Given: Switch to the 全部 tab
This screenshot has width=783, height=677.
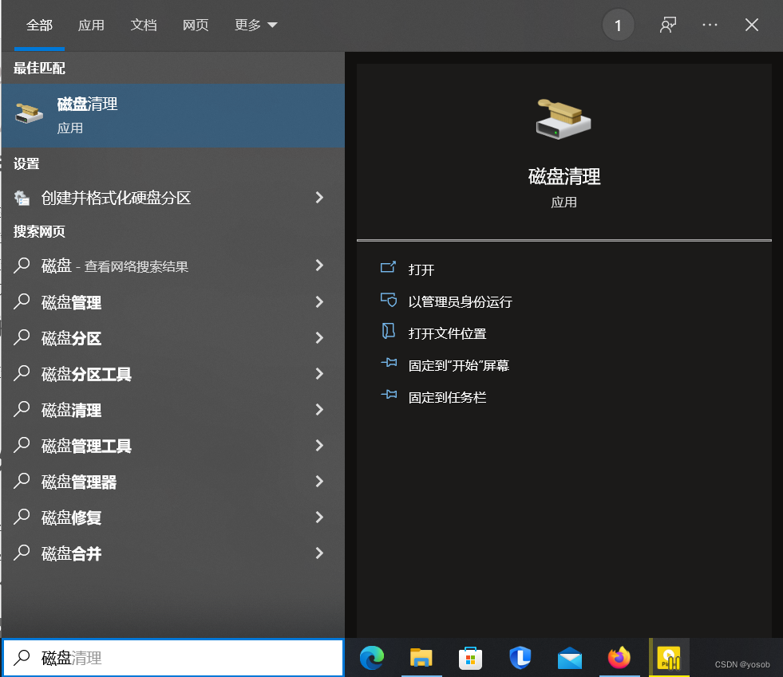Looking at the screenshot, I should pos(39,25).
